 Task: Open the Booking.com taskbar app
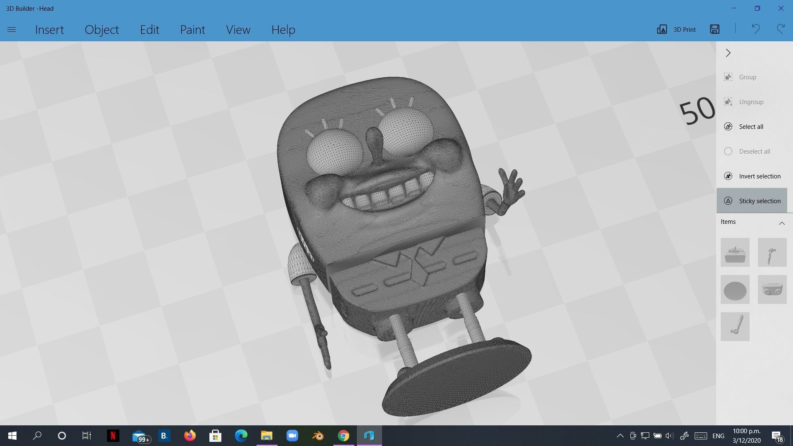(x=164, y=436)
